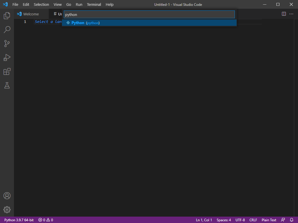
Task: Click the Select a language link in editor
Action: pos(48,21)
